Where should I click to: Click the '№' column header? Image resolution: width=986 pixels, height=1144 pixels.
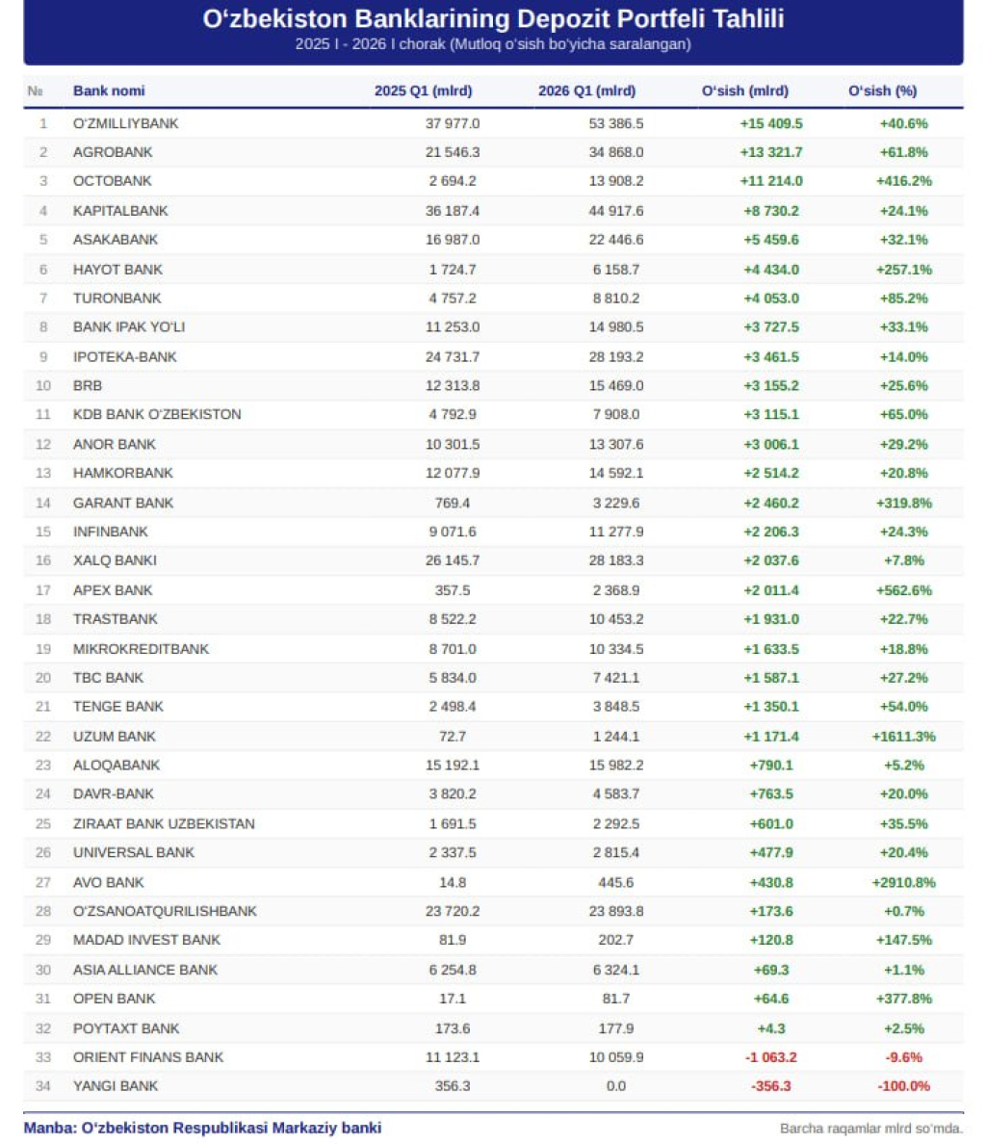point(35,91)
